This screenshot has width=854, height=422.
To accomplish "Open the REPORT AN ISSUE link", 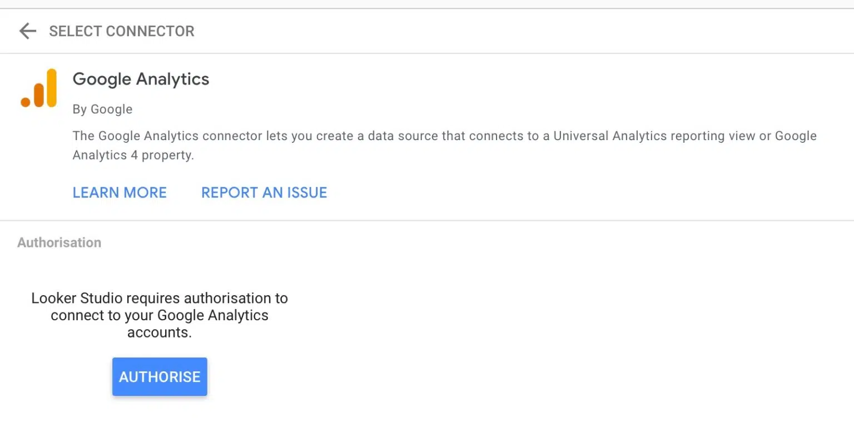I will (x=264, y=192).
